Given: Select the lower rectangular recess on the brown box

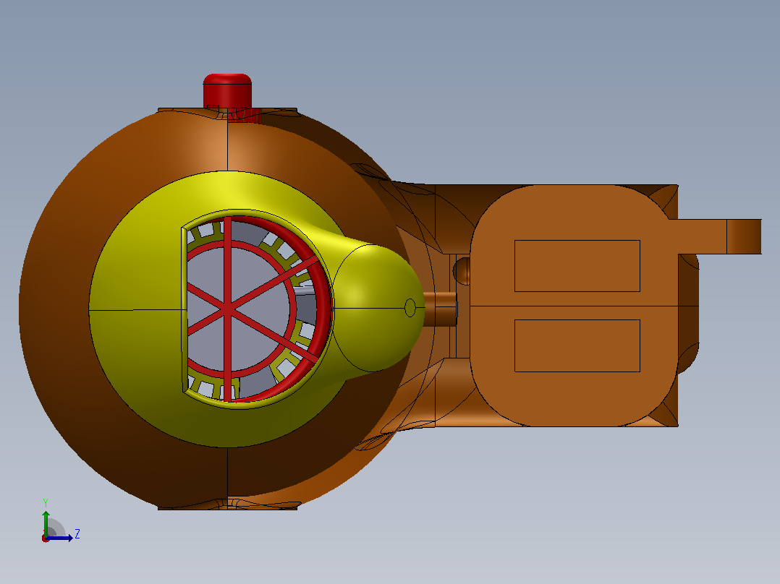Looking at the screenshot, I should [577, 345].
